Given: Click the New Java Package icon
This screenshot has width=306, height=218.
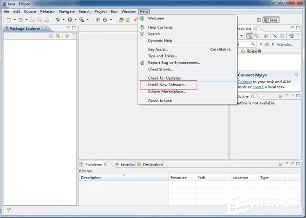Looking at the screenshot, I should click(x=98, y=19).
